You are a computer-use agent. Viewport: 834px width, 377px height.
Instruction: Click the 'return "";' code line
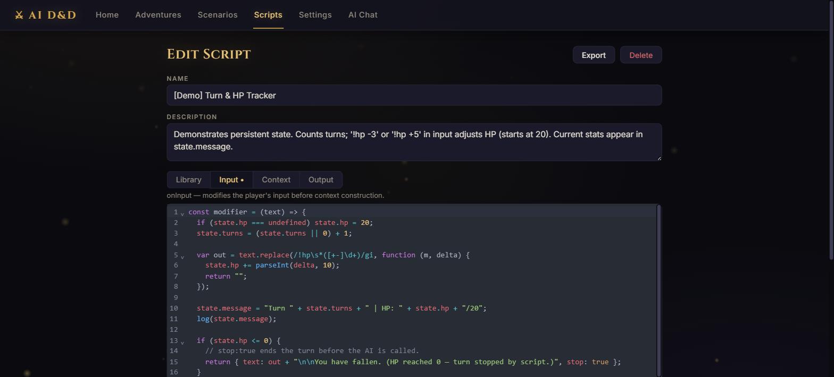pyautogui.click(x=226, y=276)
